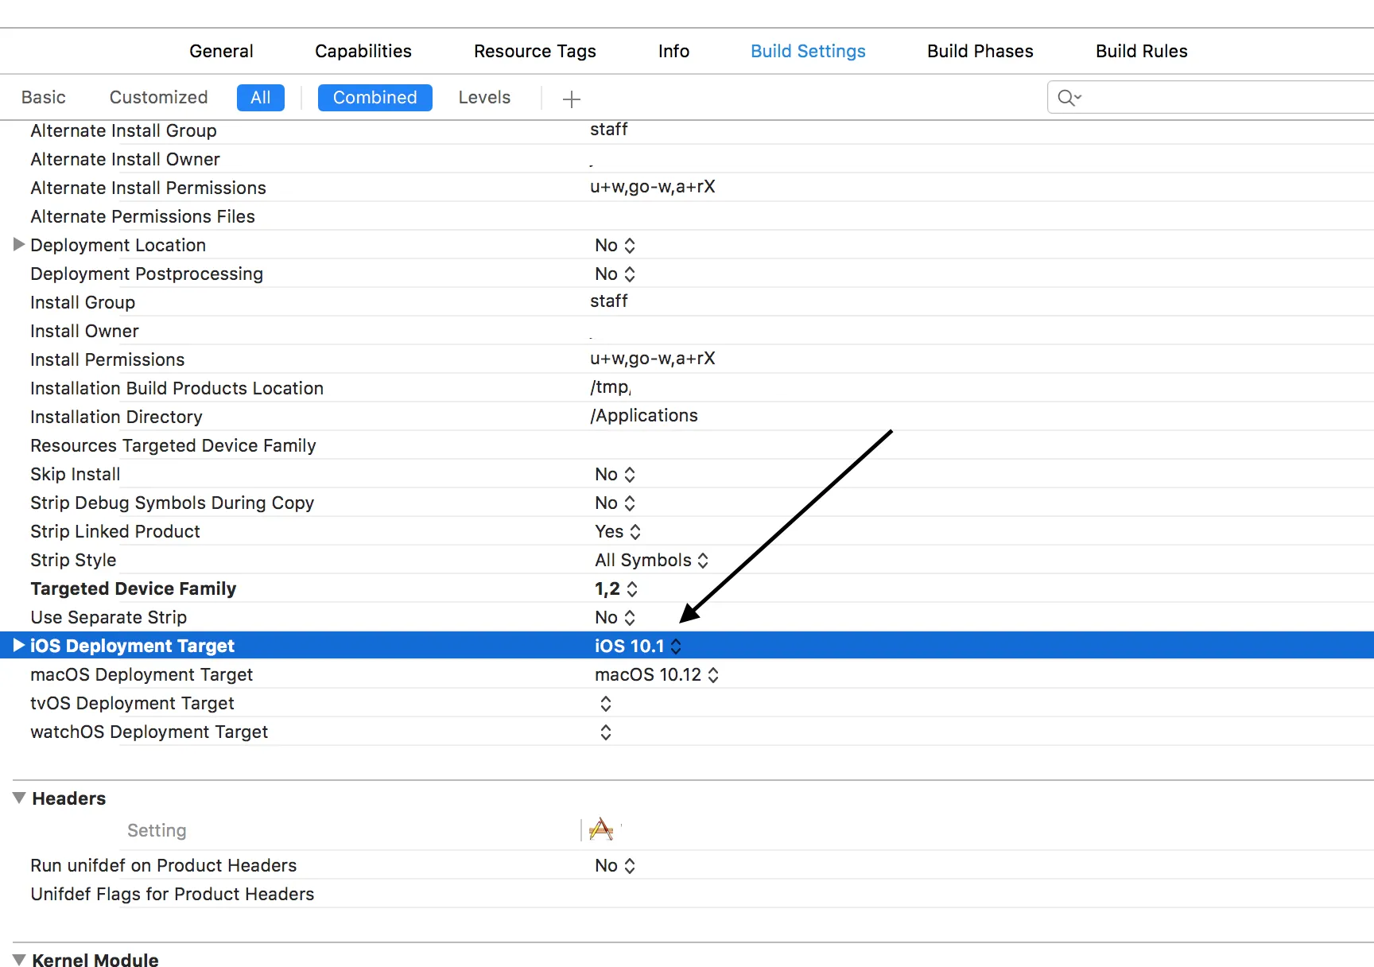This screenshot has width=1374, height=967.
Task: Open Deployment Postprocessing value popup
Action: (x=615, y=274)
